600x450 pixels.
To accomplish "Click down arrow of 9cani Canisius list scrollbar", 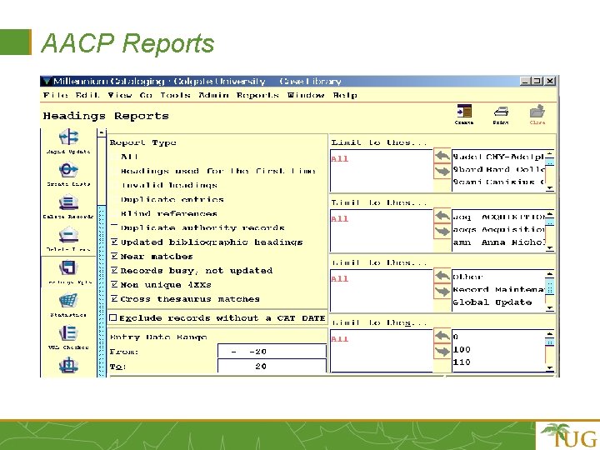I will [550, 187].
